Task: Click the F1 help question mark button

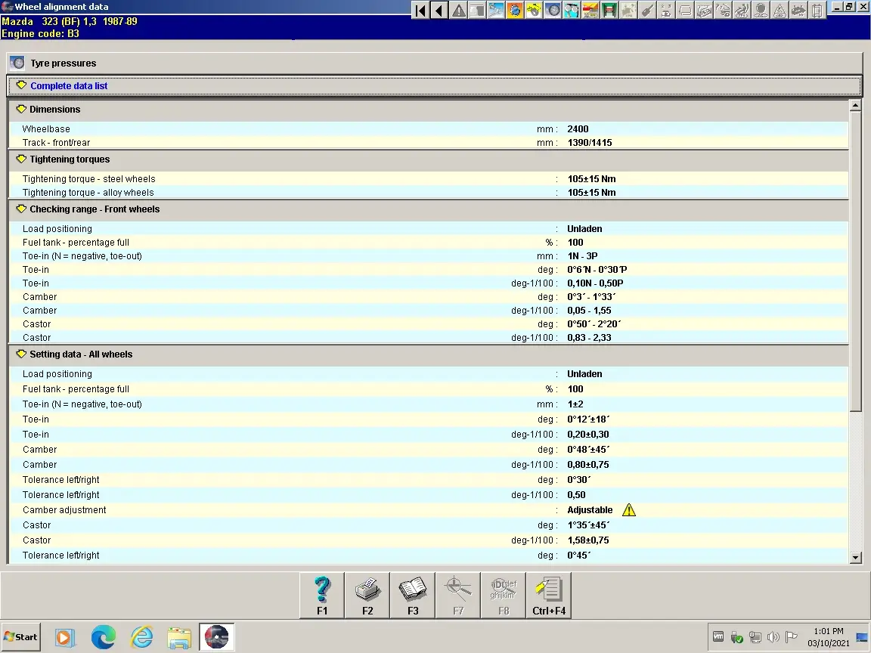Action: 322,595
